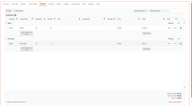192x106 pixels.
Task: Remove the Department grouping chip
Action: tap(15, 15)
